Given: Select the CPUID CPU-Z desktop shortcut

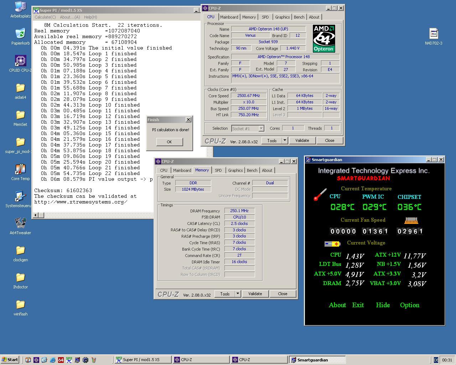Looking at the screenshot, I should (x=20, y=61).
